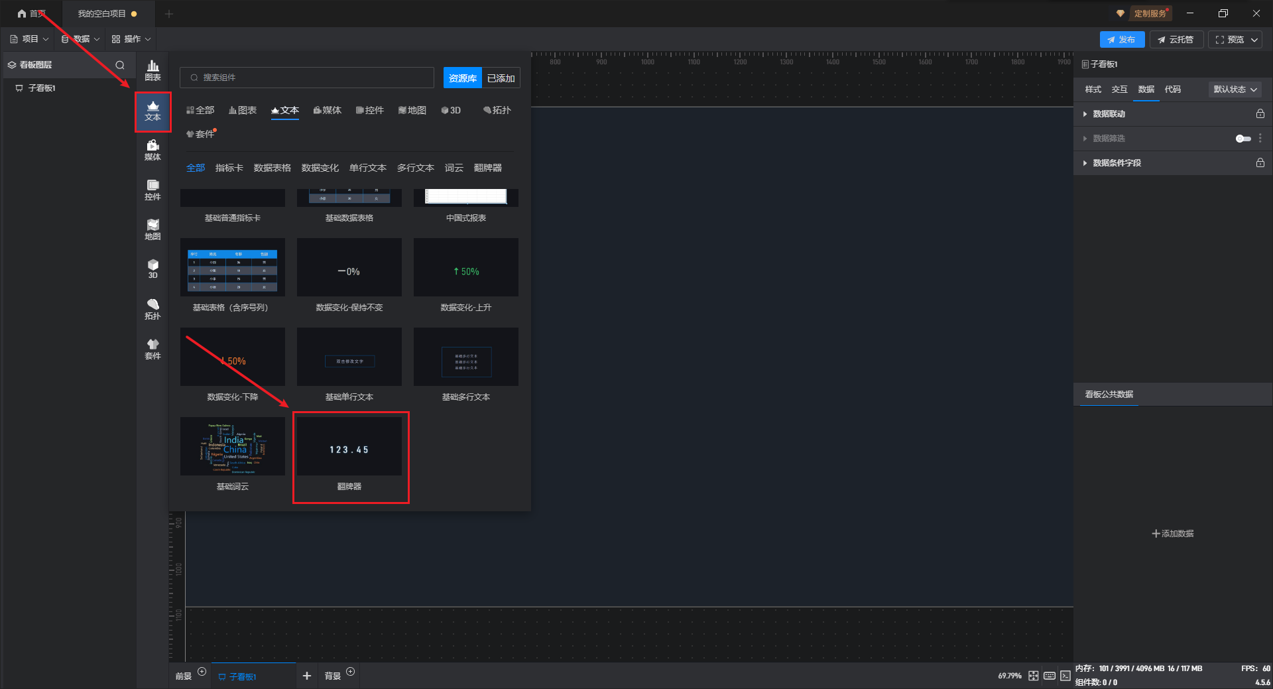This screenshot has width=1273, height=689.
Task: Select the 媒体 media icon in sidebar
Action: 152,150
